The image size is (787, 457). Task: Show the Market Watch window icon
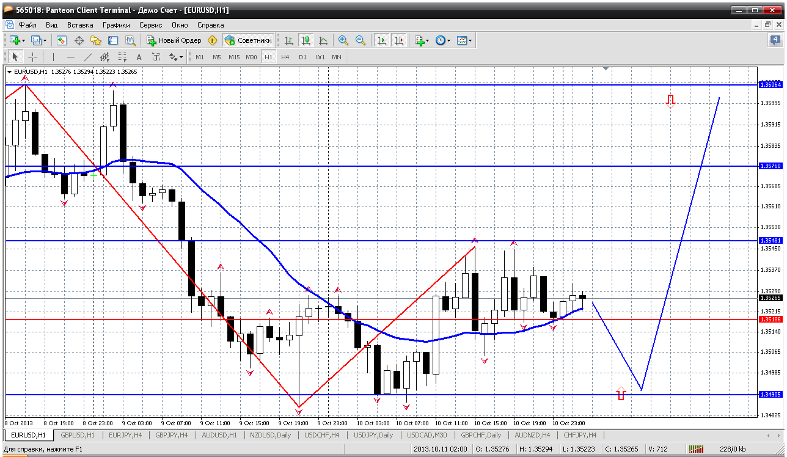62,40
